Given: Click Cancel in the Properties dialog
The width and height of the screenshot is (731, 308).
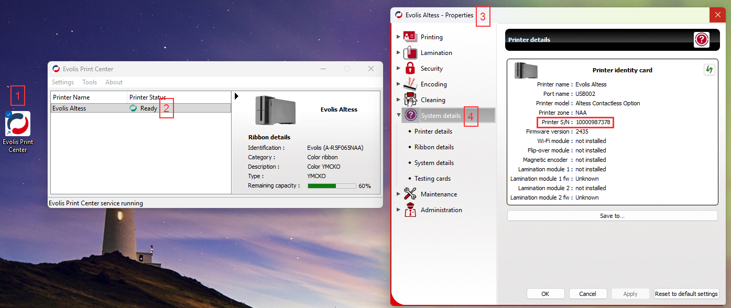Looking at the screenshot, I should tap(588, 294).
